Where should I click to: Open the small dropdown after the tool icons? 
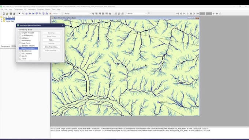(x=56, y=14)
